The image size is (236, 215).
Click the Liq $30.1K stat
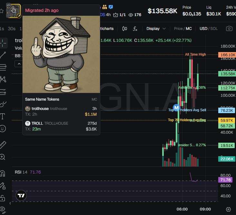(213, 11)
